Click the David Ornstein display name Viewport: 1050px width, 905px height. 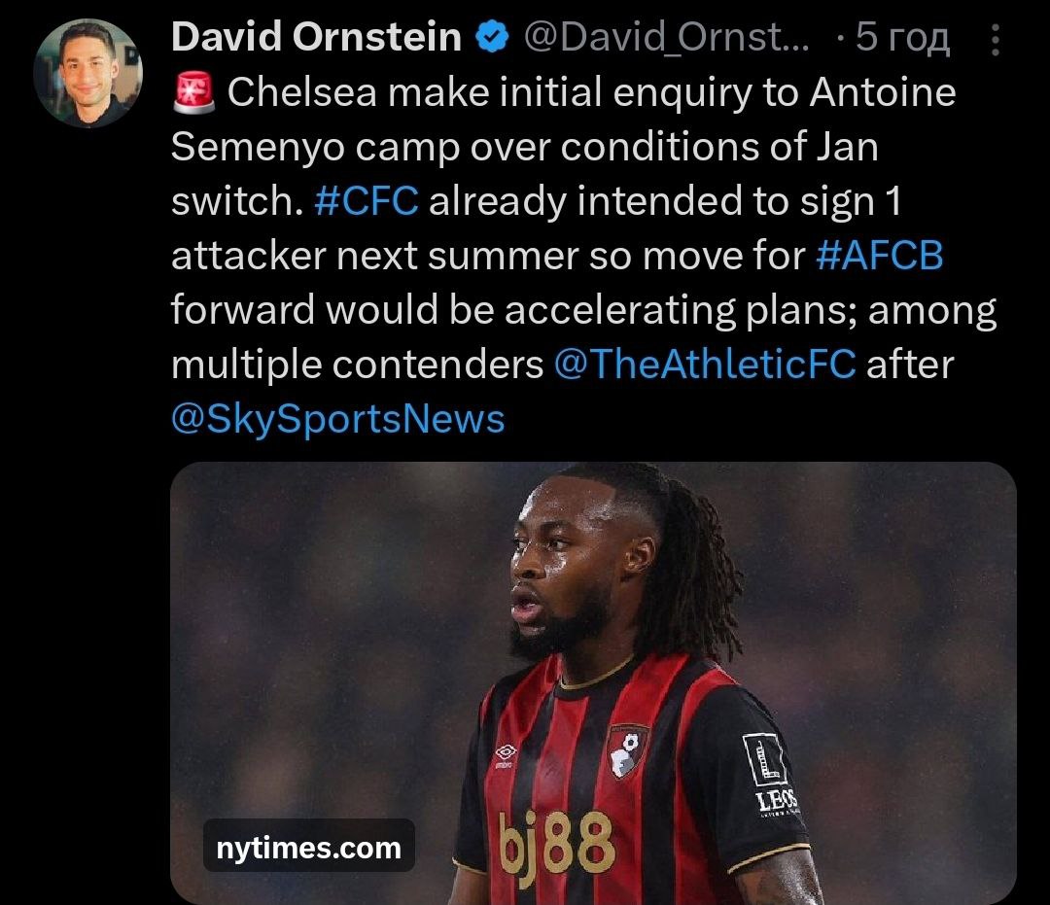tap(316, 37)
